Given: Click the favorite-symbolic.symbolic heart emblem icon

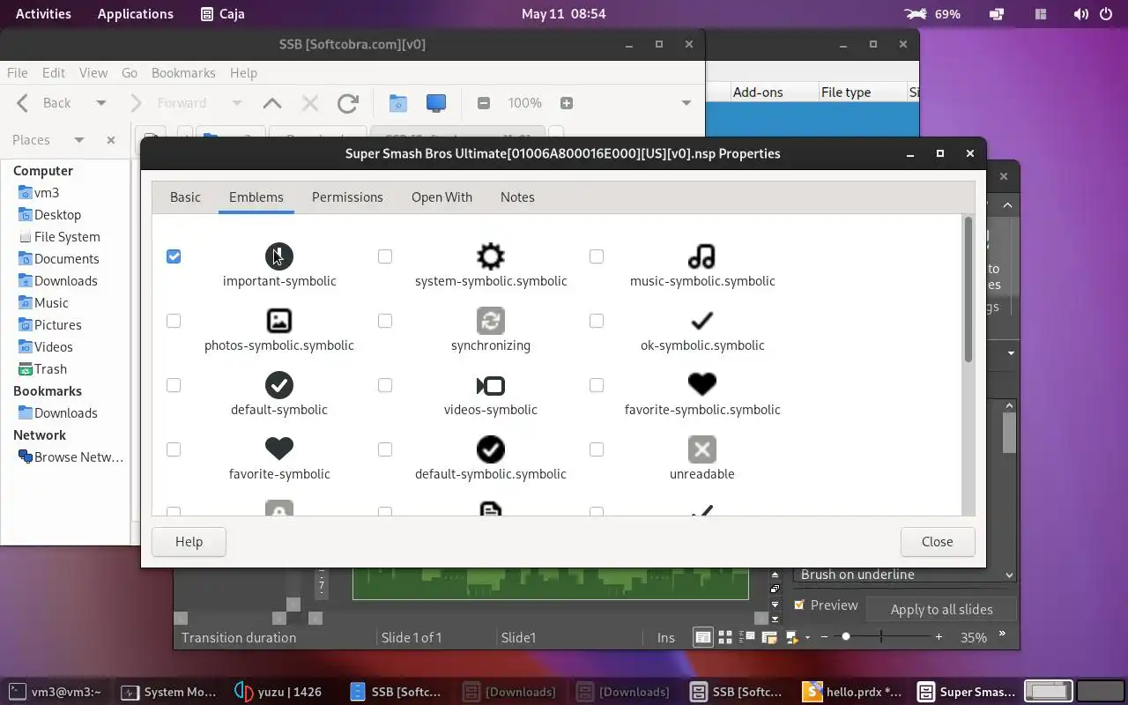Looking at the screenshot, I should pos(702,385).
